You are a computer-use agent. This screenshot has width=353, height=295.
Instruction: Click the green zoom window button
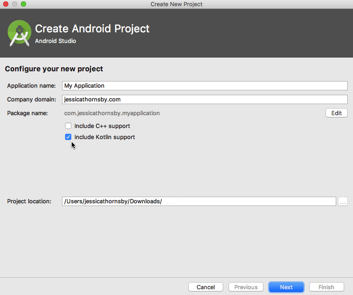click(23, 4)
